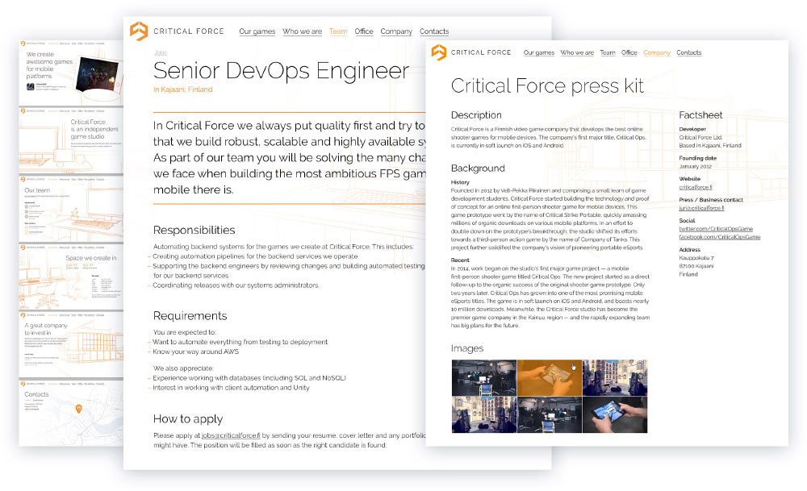Open the 'Our team' page thumbnail
Screen dimensions: 807x491
click(x=71, y=206)
